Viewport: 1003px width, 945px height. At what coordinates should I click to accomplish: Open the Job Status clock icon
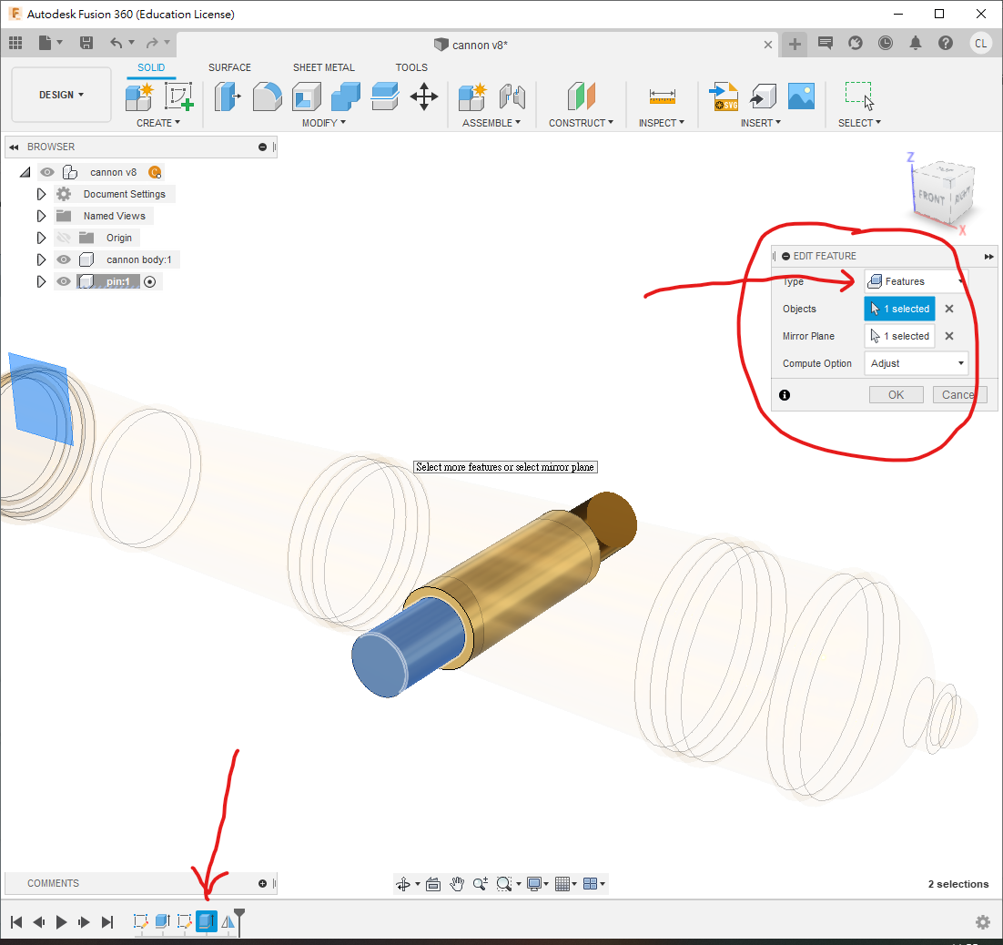[886, 43]
